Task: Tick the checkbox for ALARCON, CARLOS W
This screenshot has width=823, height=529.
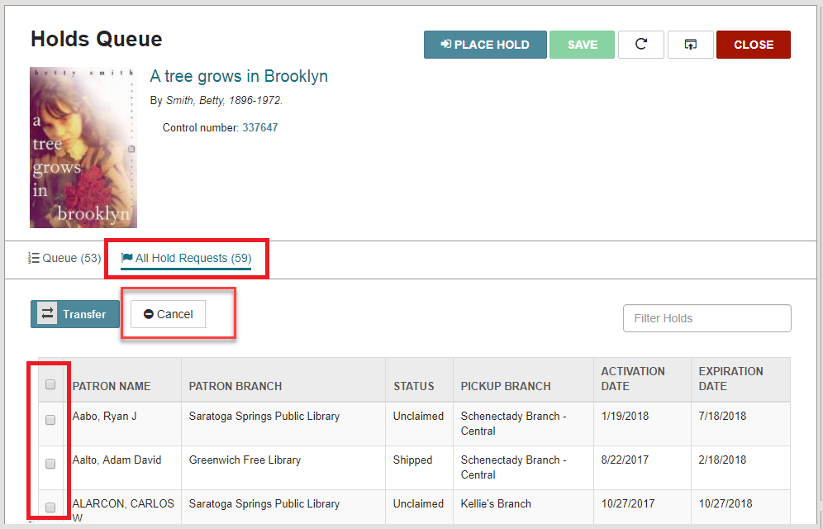Action: point(50,508)
